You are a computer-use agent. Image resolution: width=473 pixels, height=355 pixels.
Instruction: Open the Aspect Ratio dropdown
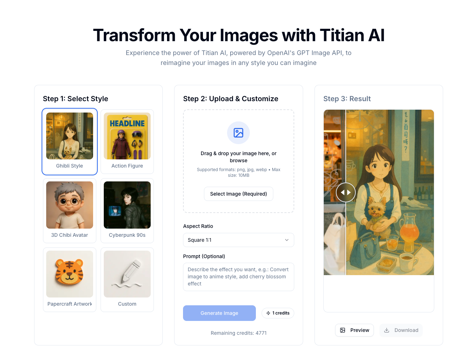coord(238,240)
